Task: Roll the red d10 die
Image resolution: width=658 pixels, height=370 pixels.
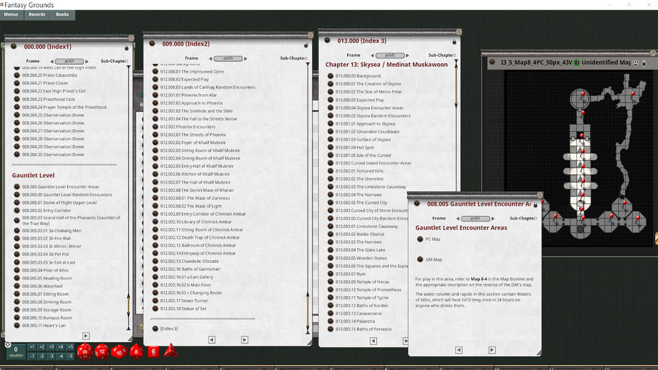Action: [x=119, y=353]
